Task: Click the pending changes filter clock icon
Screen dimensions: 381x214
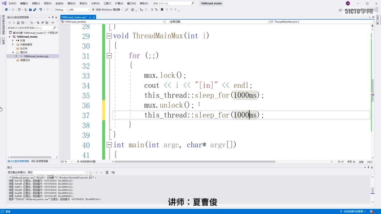Action: (32, 23)
